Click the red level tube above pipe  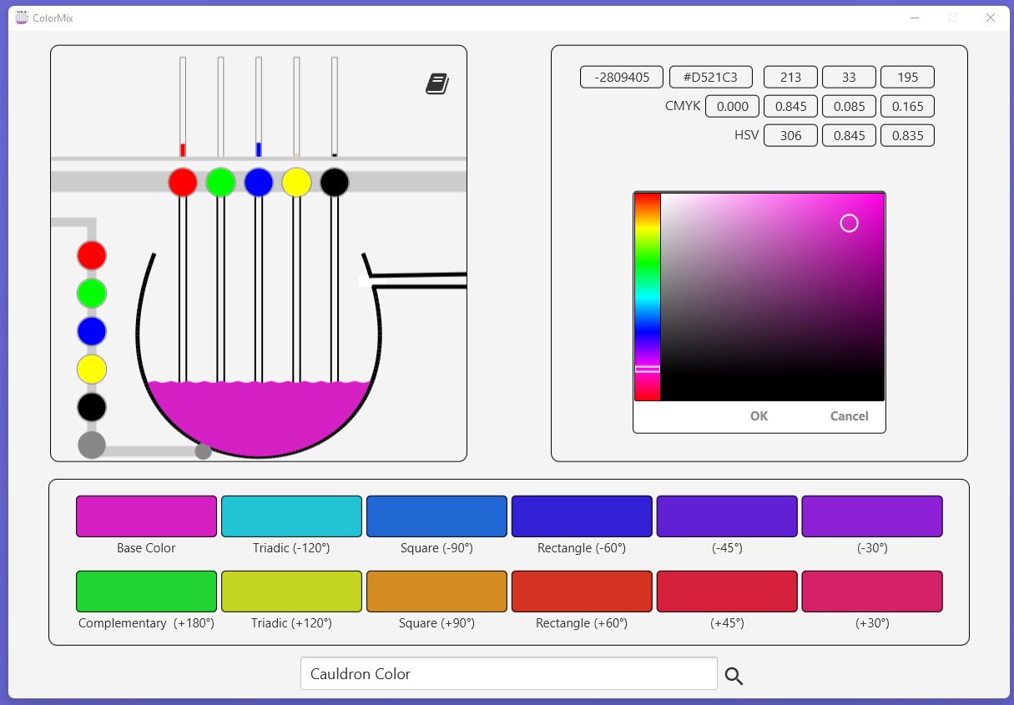[x=183, y=107]
